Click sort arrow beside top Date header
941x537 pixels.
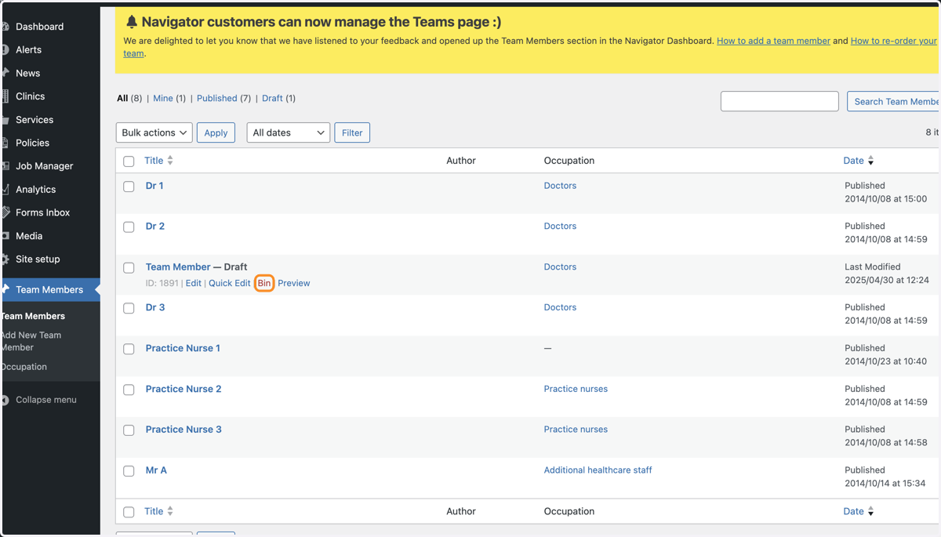pyautogui.click(x=870, y=161)
